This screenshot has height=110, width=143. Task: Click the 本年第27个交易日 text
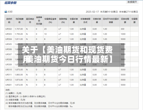click(x=128, y=12)
